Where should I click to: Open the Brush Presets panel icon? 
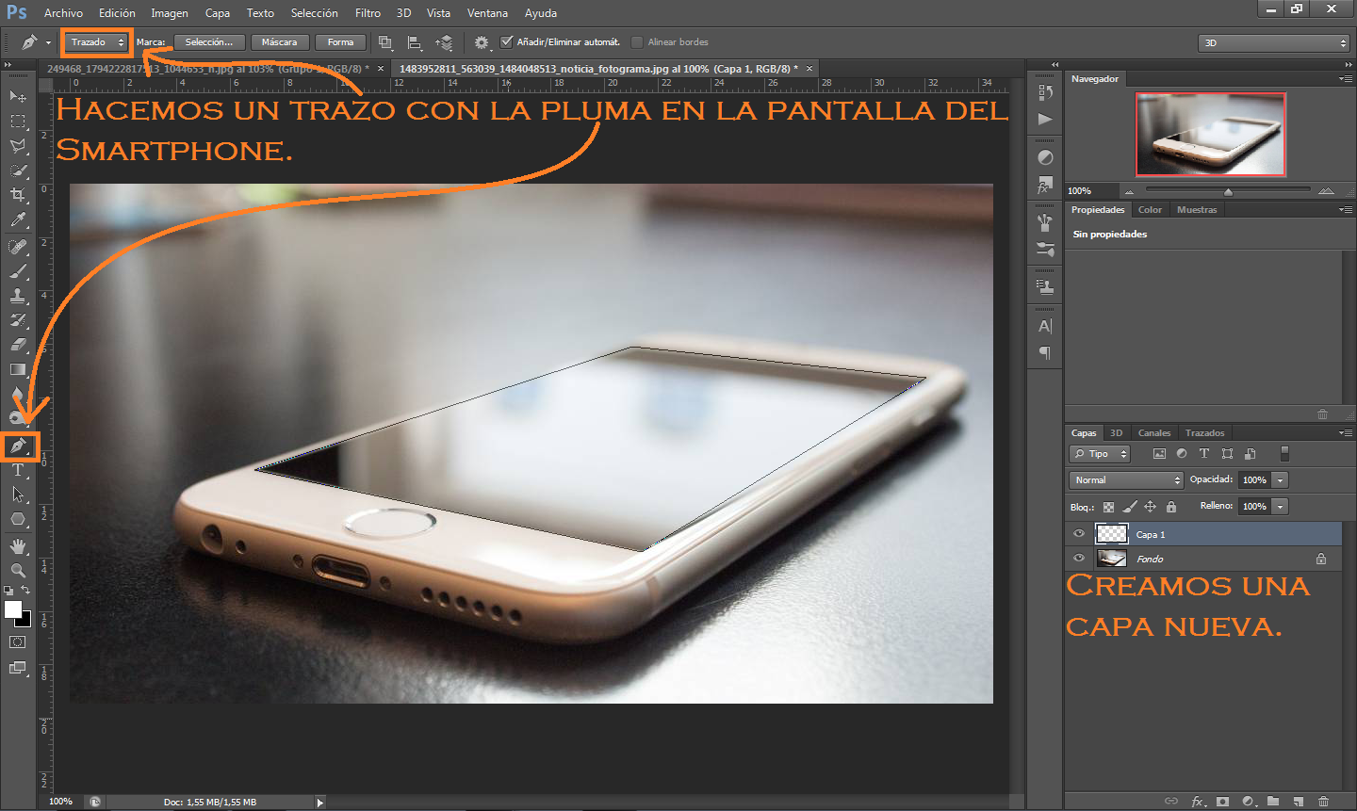(1045, 250)
